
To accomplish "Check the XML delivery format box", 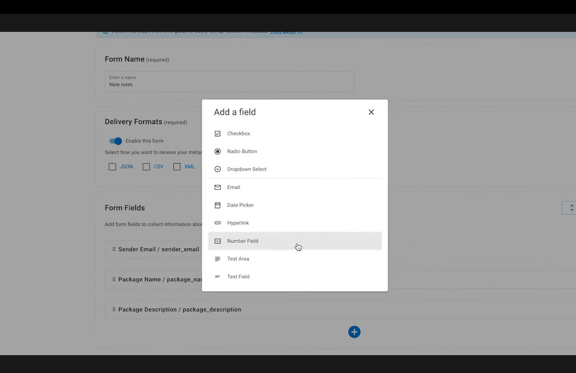I will coord(177,167).
